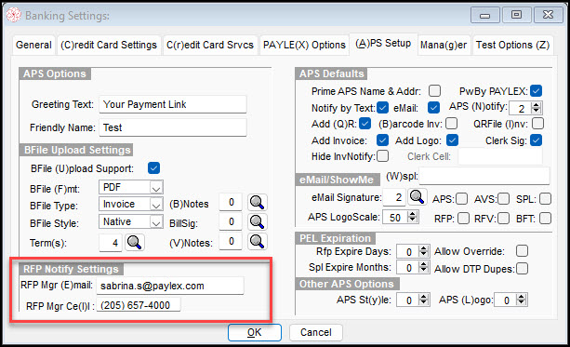Toggle Add (Q)R checkbox
The width and height of the screenshot is (570, 347).
pyautogui.click(x=365, y=124)
